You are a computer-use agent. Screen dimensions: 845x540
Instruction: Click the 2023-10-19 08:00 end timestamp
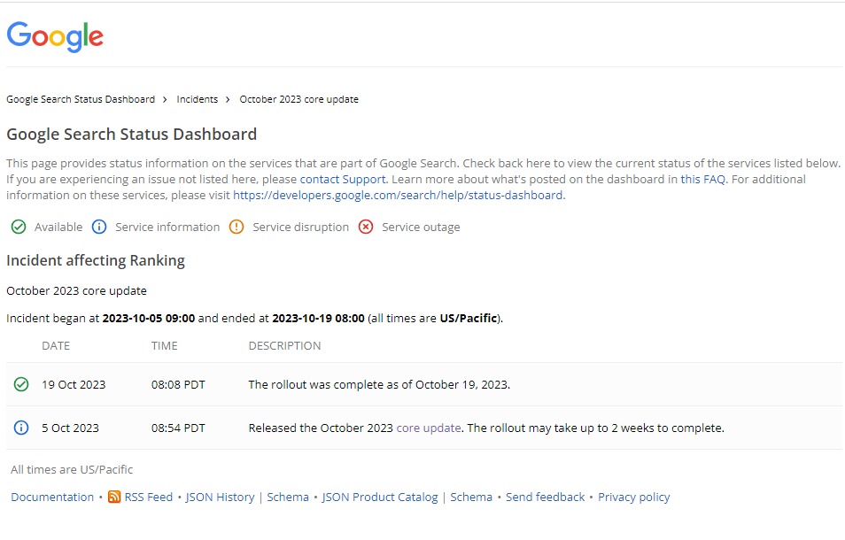coord(319,318)
